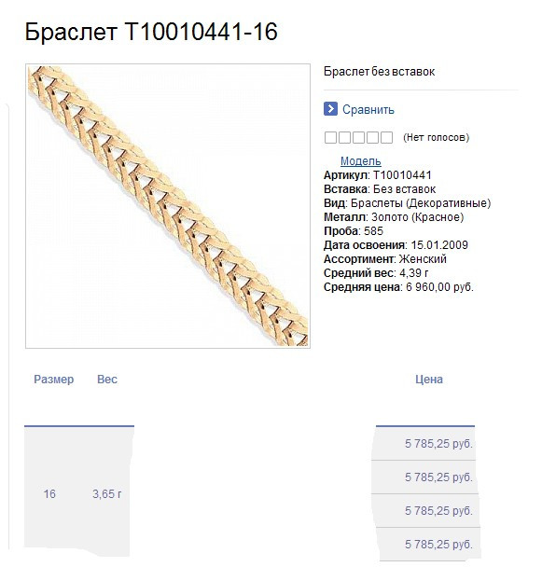Click the Браслет T10010441-16 page title

pyautogui.click(x=151, y=32)
